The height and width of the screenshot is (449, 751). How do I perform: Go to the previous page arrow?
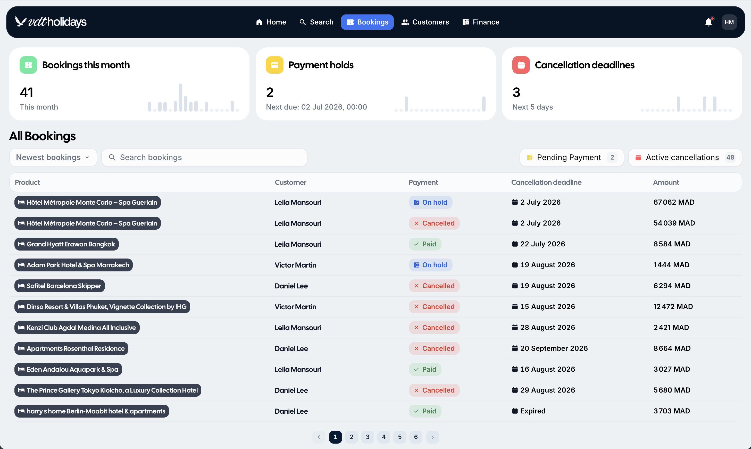(319, 437)
